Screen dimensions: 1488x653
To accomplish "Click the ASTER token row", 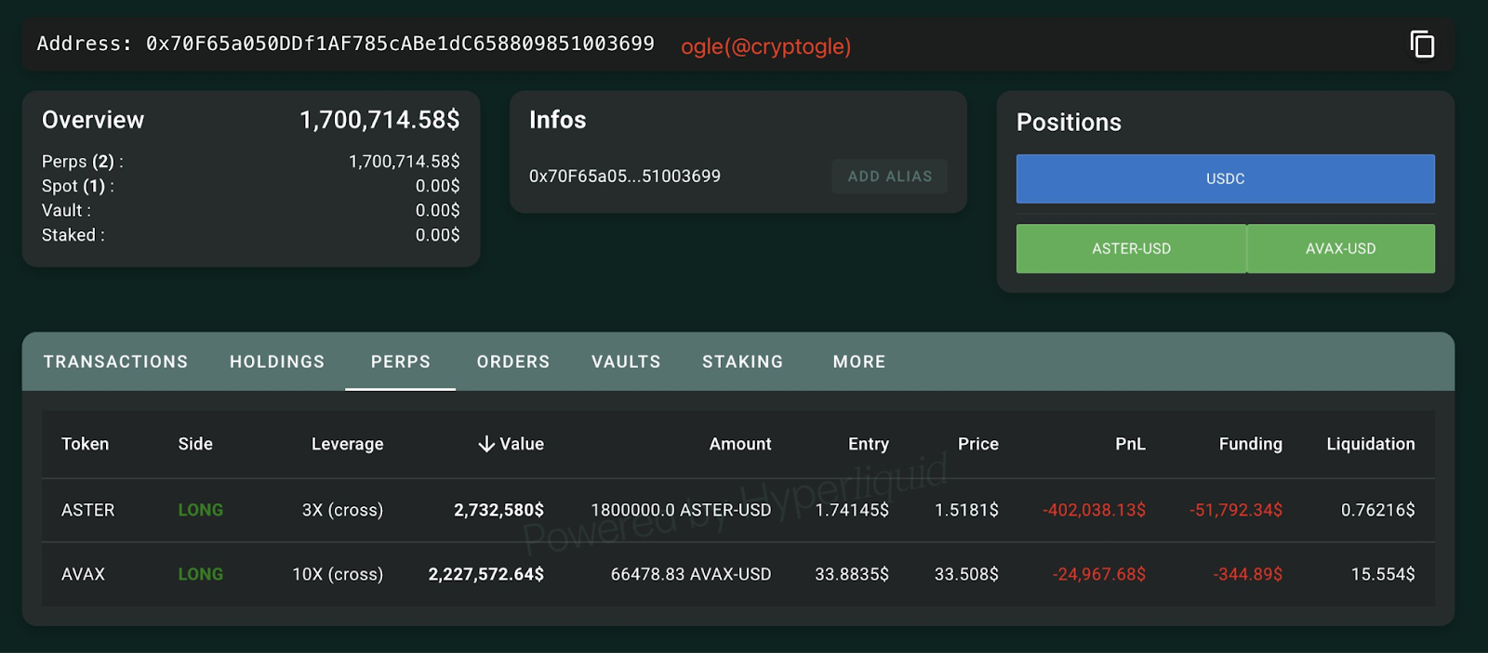I will pos(88,510).
